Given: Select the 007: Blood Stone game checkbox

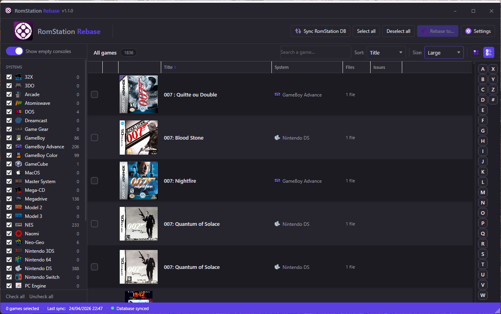Looking at the screenshot, I should 94,138.
